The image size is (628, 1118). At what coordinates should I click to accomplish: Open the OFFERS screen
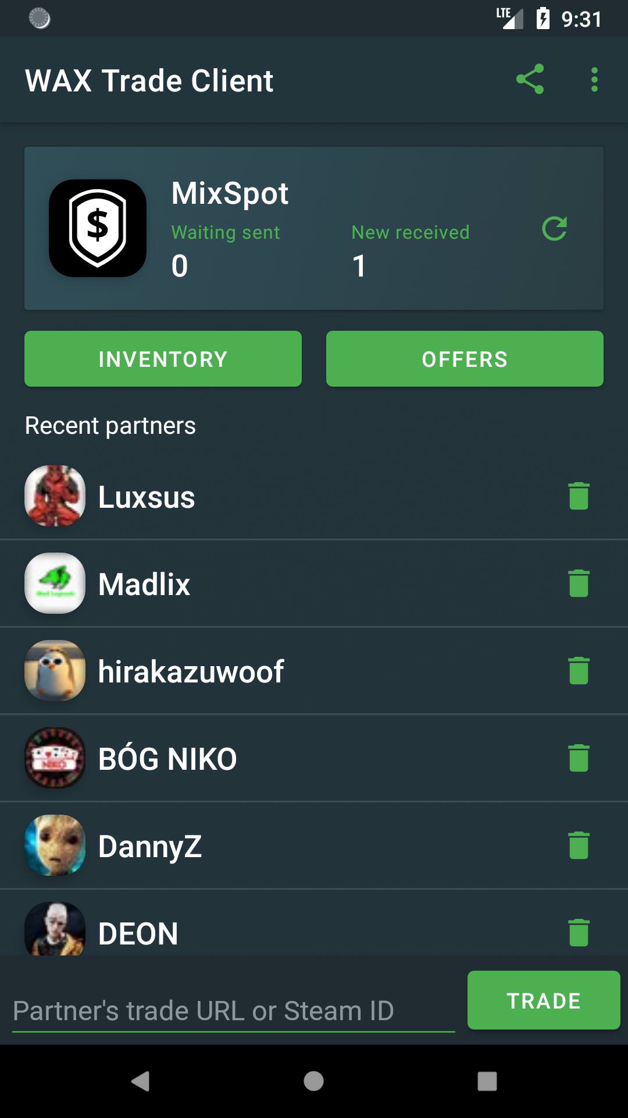[x=465, y=359]
